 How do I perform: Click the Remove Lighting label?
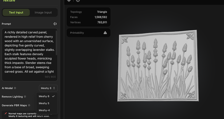(x=12, y=97)
